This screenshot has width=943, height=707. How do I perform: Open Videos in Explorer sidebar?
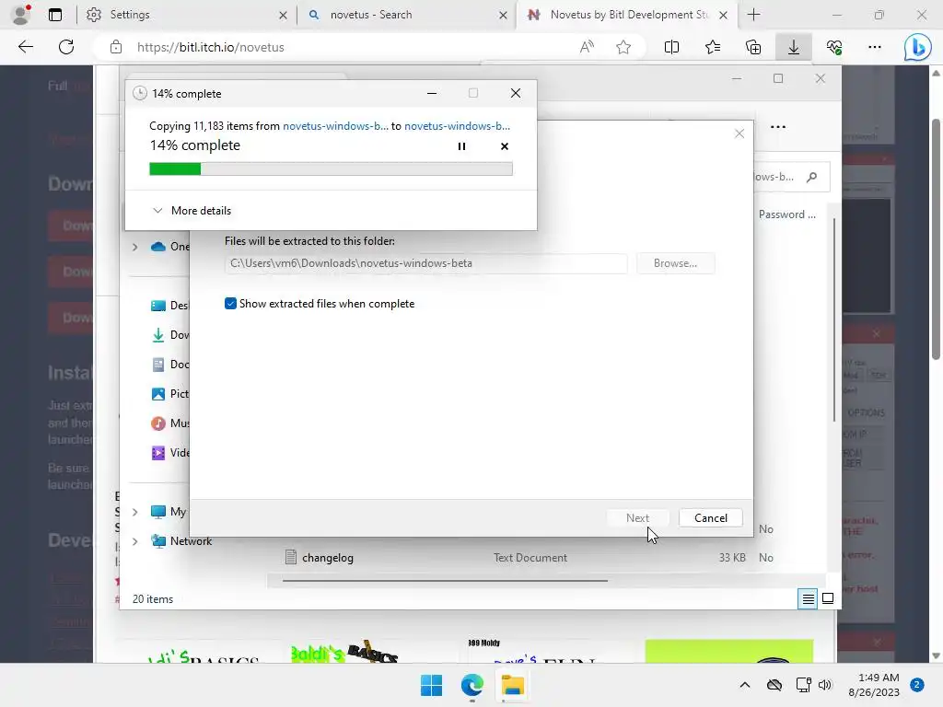(169, 453)
